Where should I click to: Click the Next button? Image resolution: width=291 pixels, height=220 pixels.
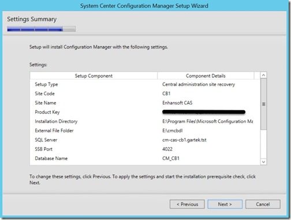tap(225, 204)
